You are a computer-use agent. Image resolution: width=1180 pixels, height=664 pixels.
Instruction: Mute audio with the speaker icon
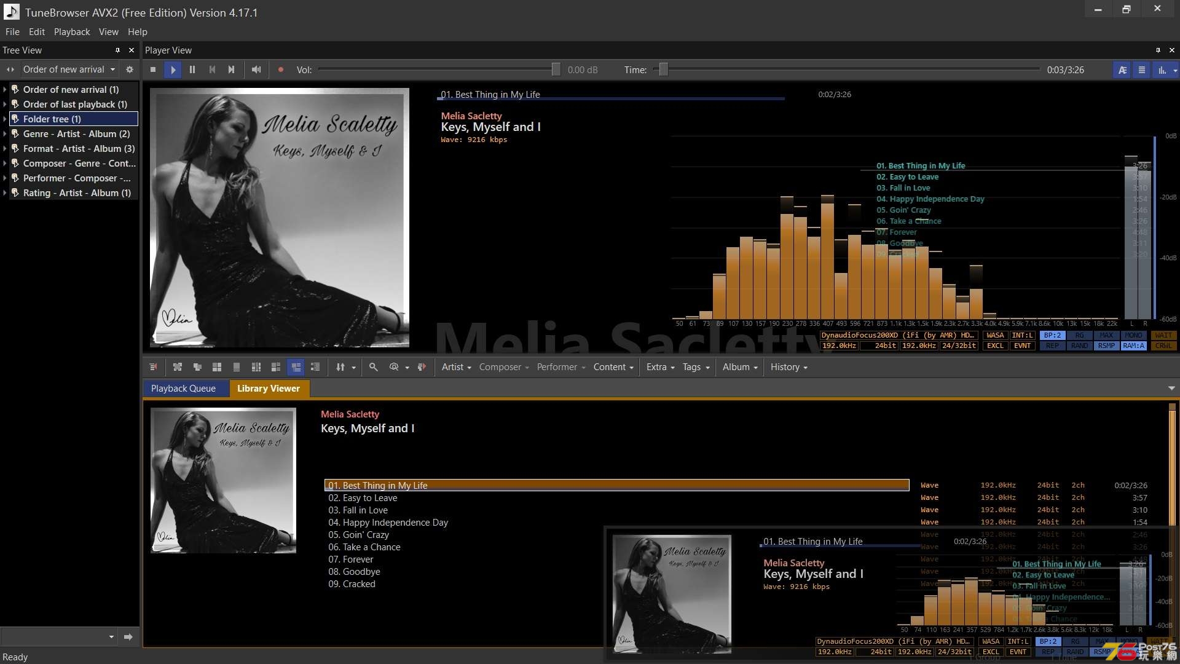(x=256, y=69)
